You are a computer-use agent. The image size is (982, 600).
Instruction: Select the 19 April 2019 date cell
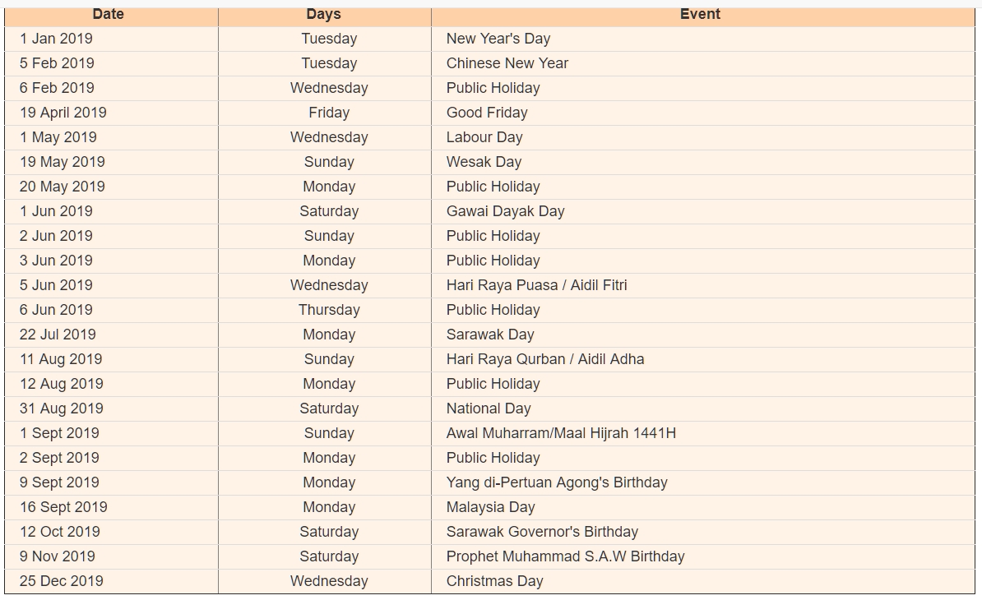click(x=63, y=113)
